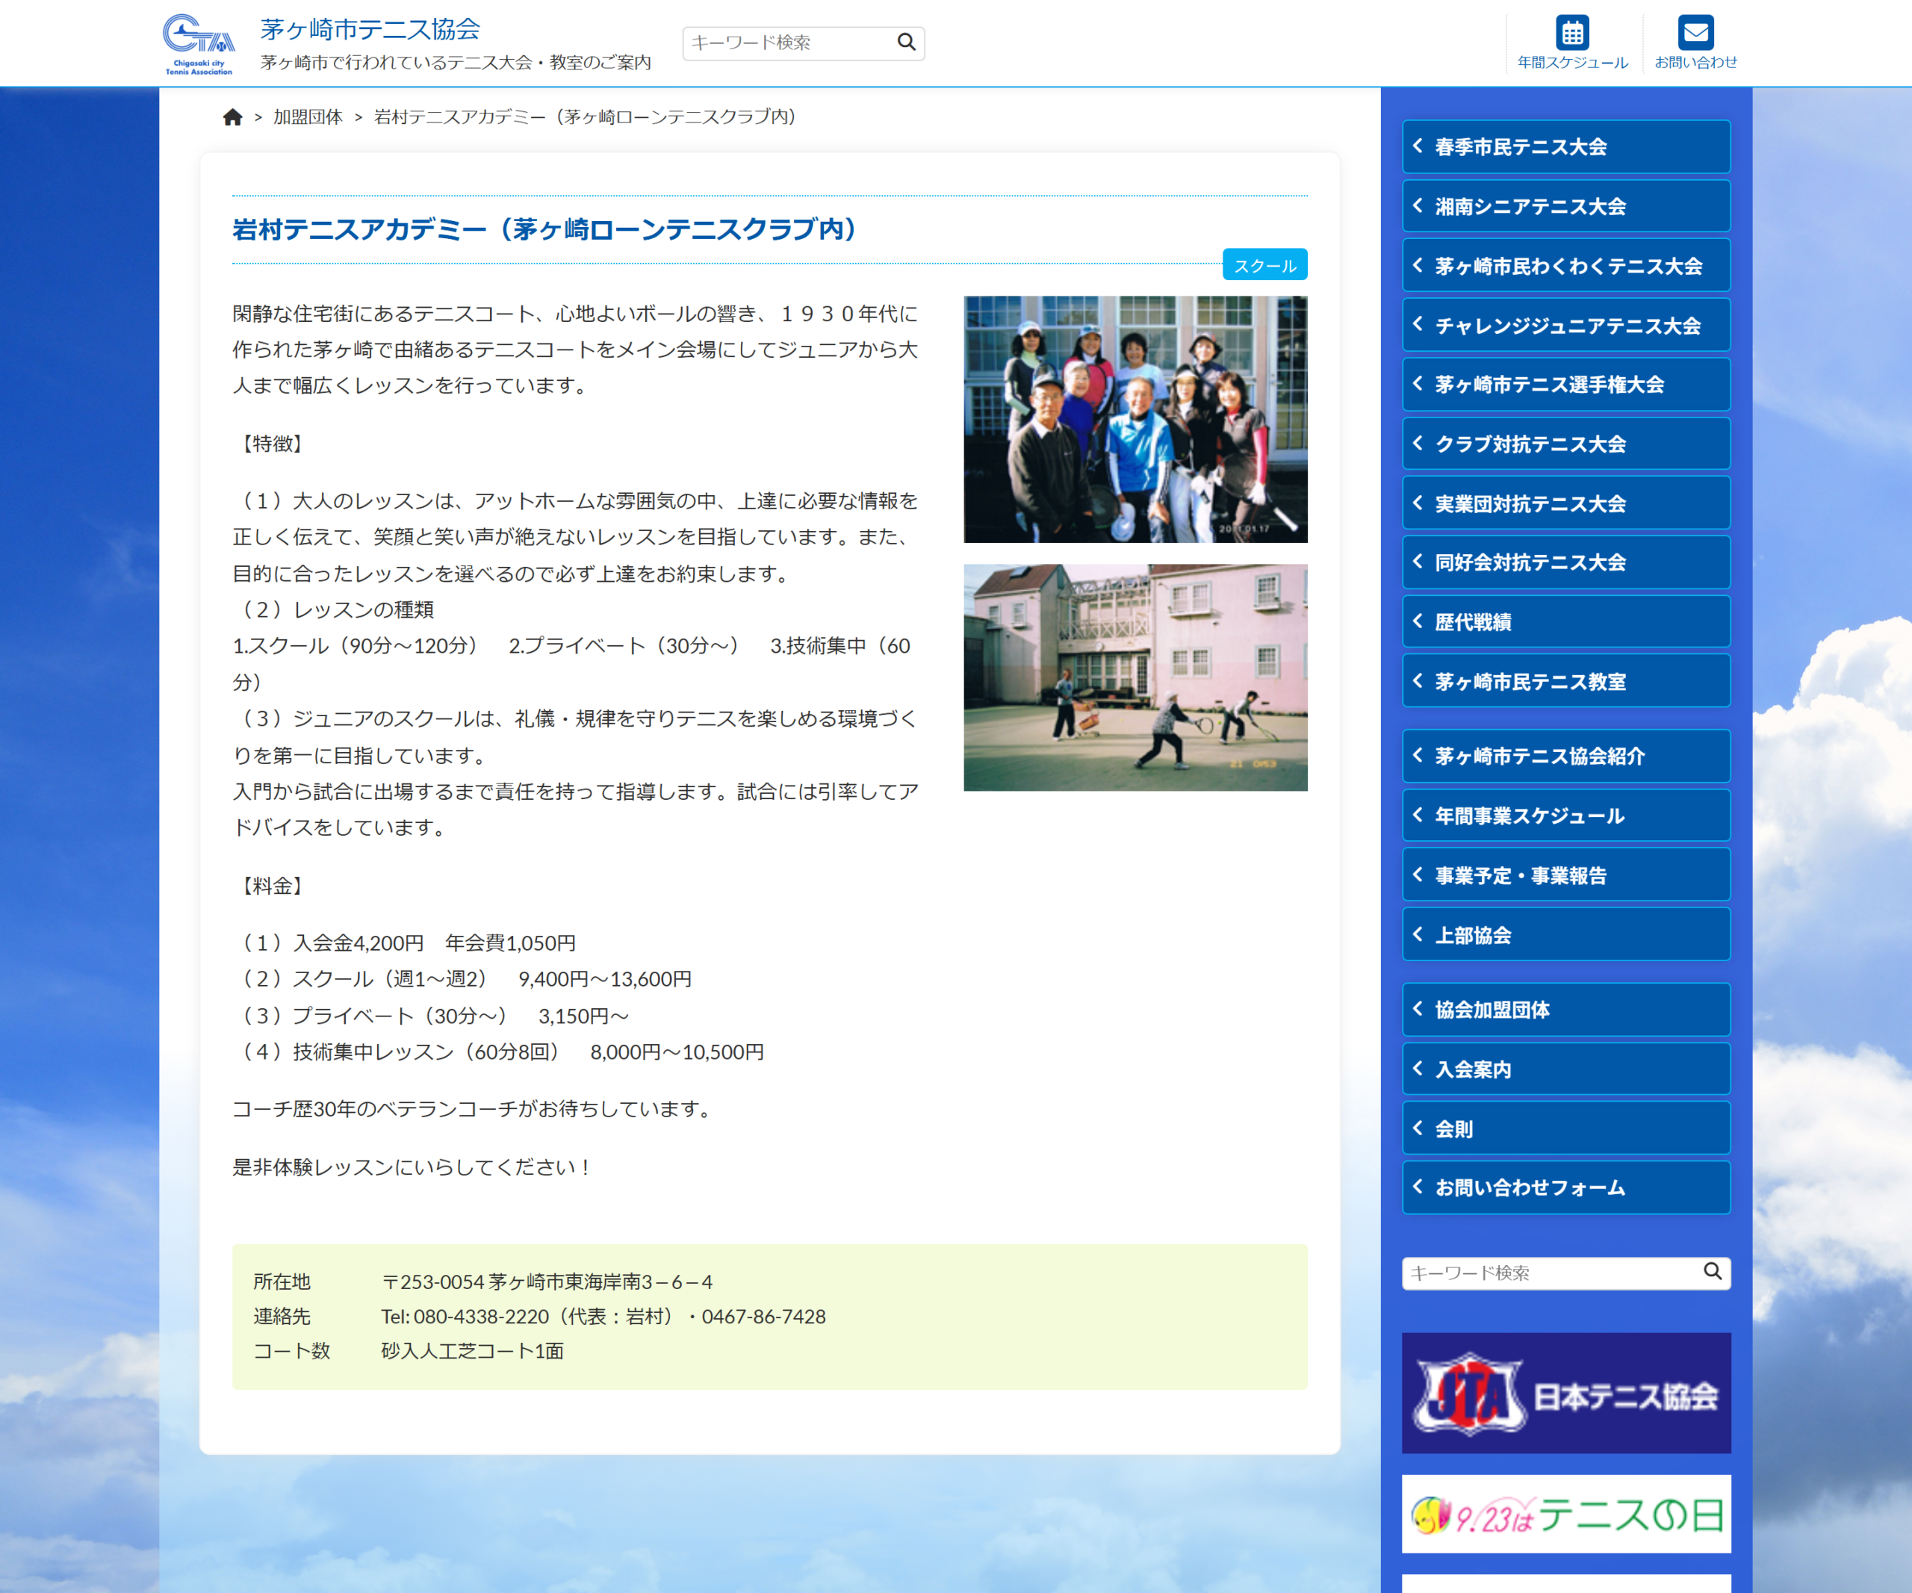Click the 加盟団体 breadcrumb link
1912x1593 pixels.
tap(308, 117)
